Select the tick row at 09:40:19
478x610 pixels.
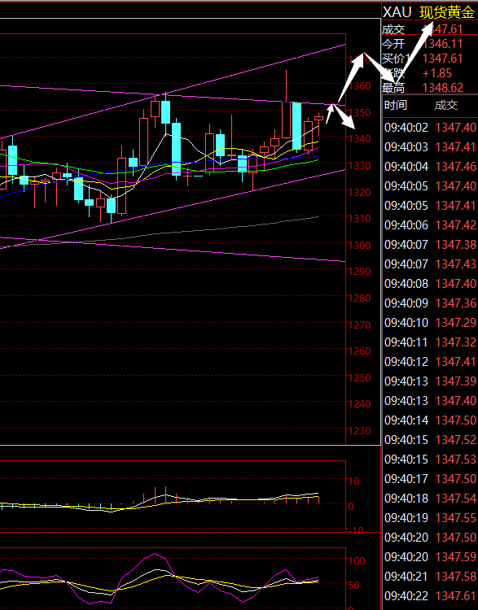click(430, 518)
